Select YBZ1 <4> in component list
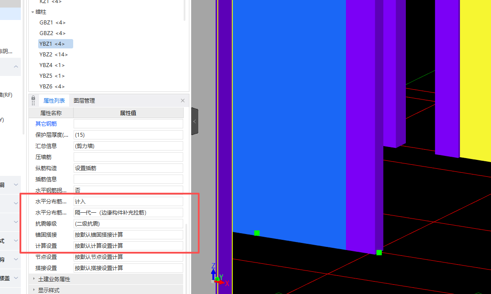The image size is (491, 294). tap(55, 44)
